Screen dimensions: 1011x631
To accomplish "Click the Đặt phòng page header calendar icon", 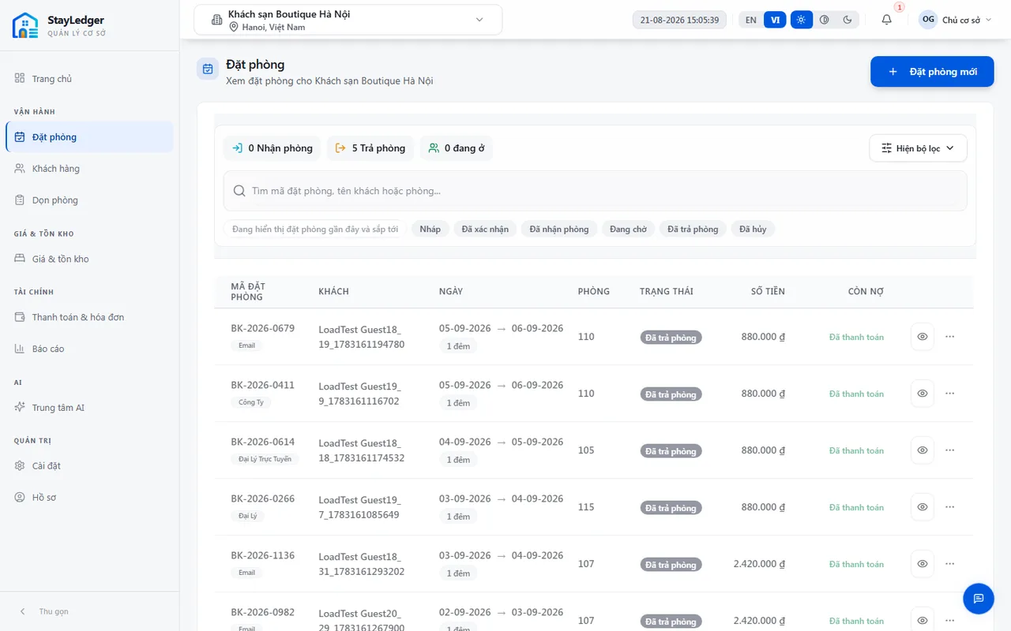I will [x=208, y=69].
